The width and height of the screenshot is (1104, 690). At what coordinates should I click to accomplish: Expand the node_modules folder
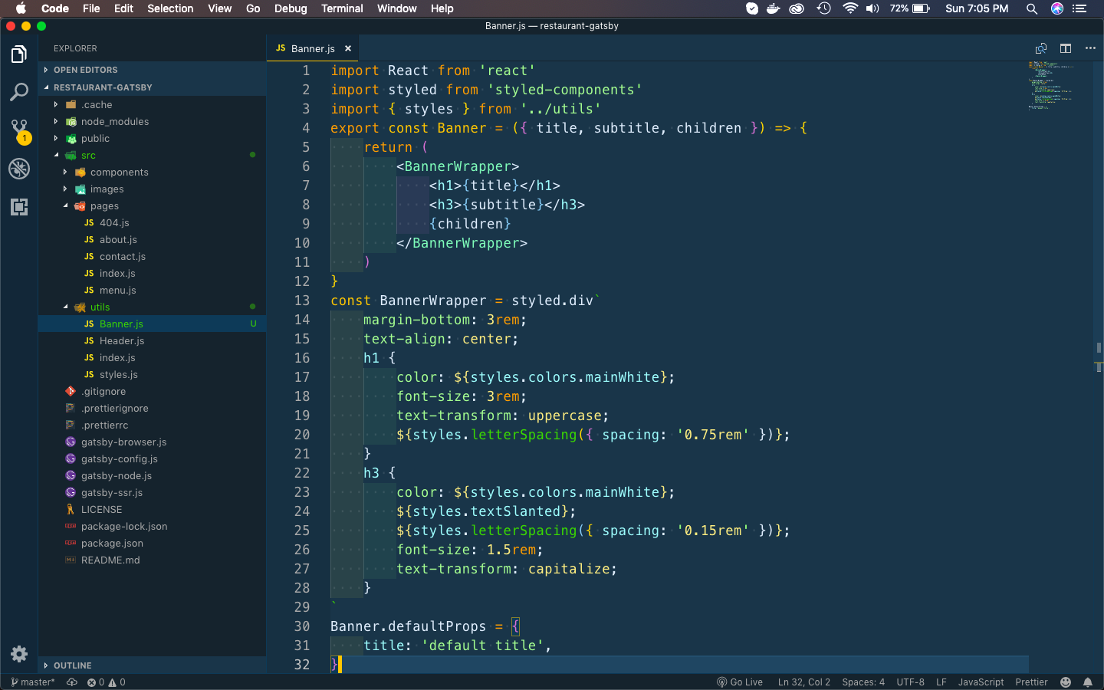pos(152,122)
